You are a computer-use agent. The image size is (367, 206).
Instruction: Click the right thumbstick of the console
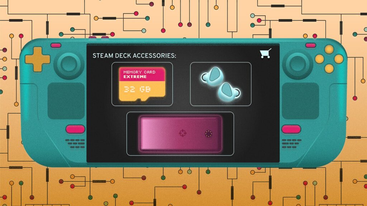point(297,64)
